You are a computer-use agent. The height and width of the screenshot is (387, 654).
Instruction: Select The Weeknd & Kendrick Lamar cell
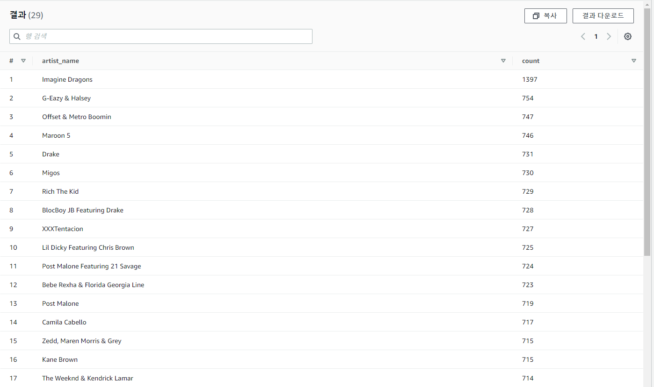tap(87, 378)
